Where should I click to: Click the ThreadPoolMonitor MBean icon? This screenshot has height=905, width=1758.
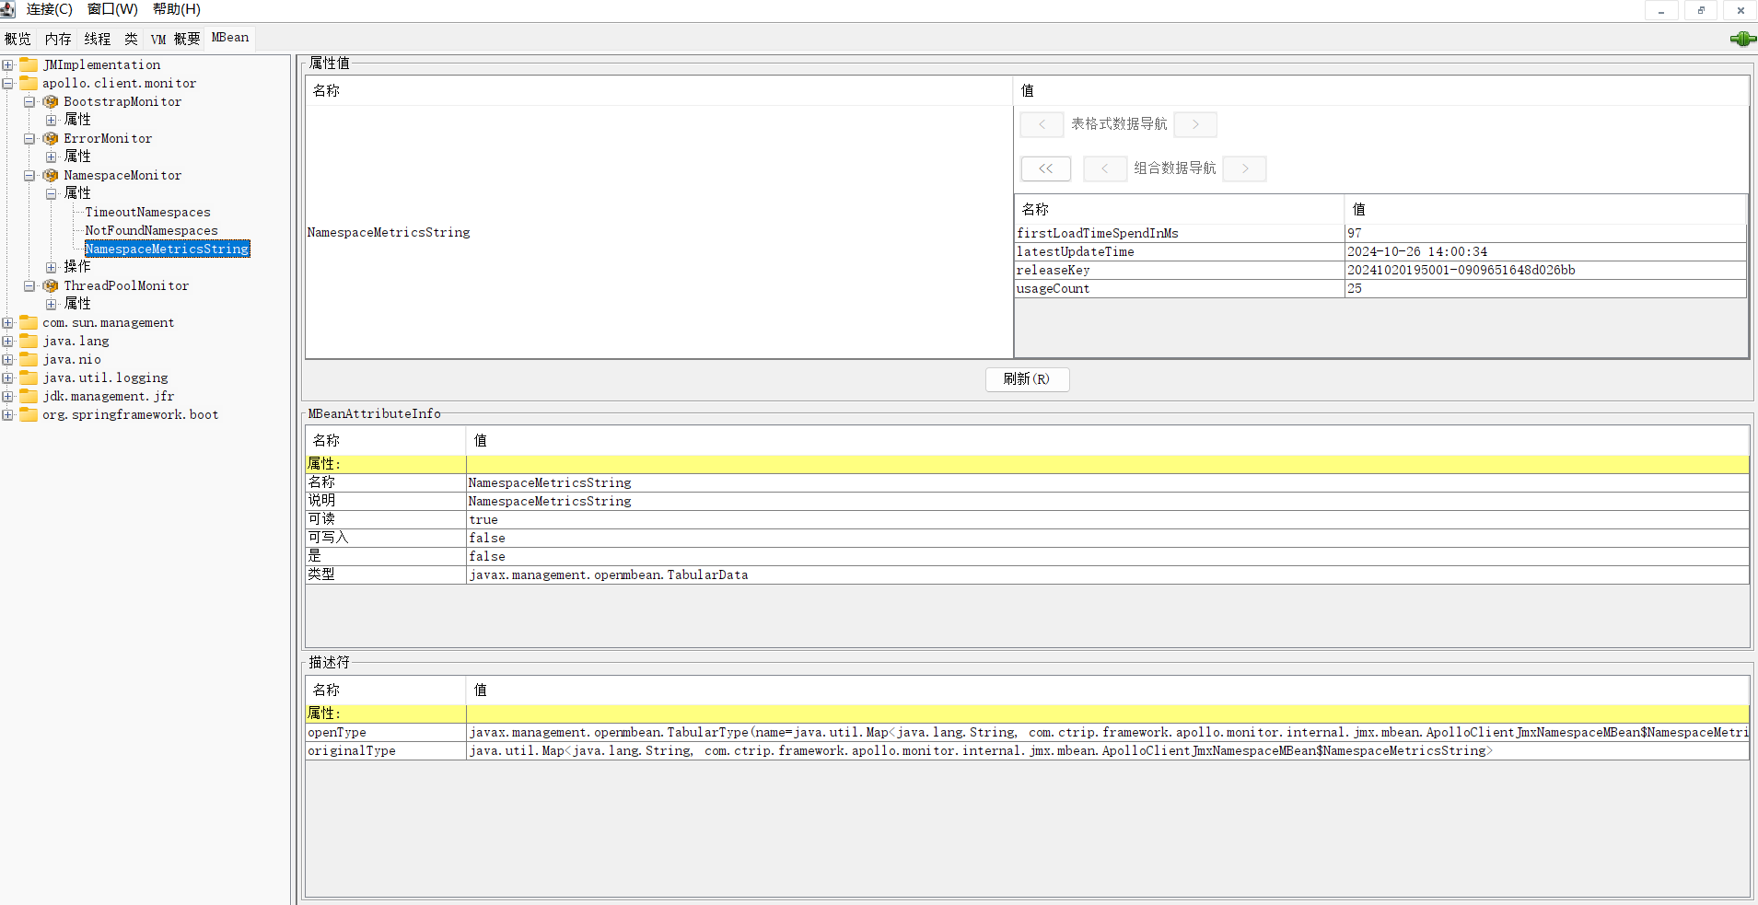pos(51,285)
